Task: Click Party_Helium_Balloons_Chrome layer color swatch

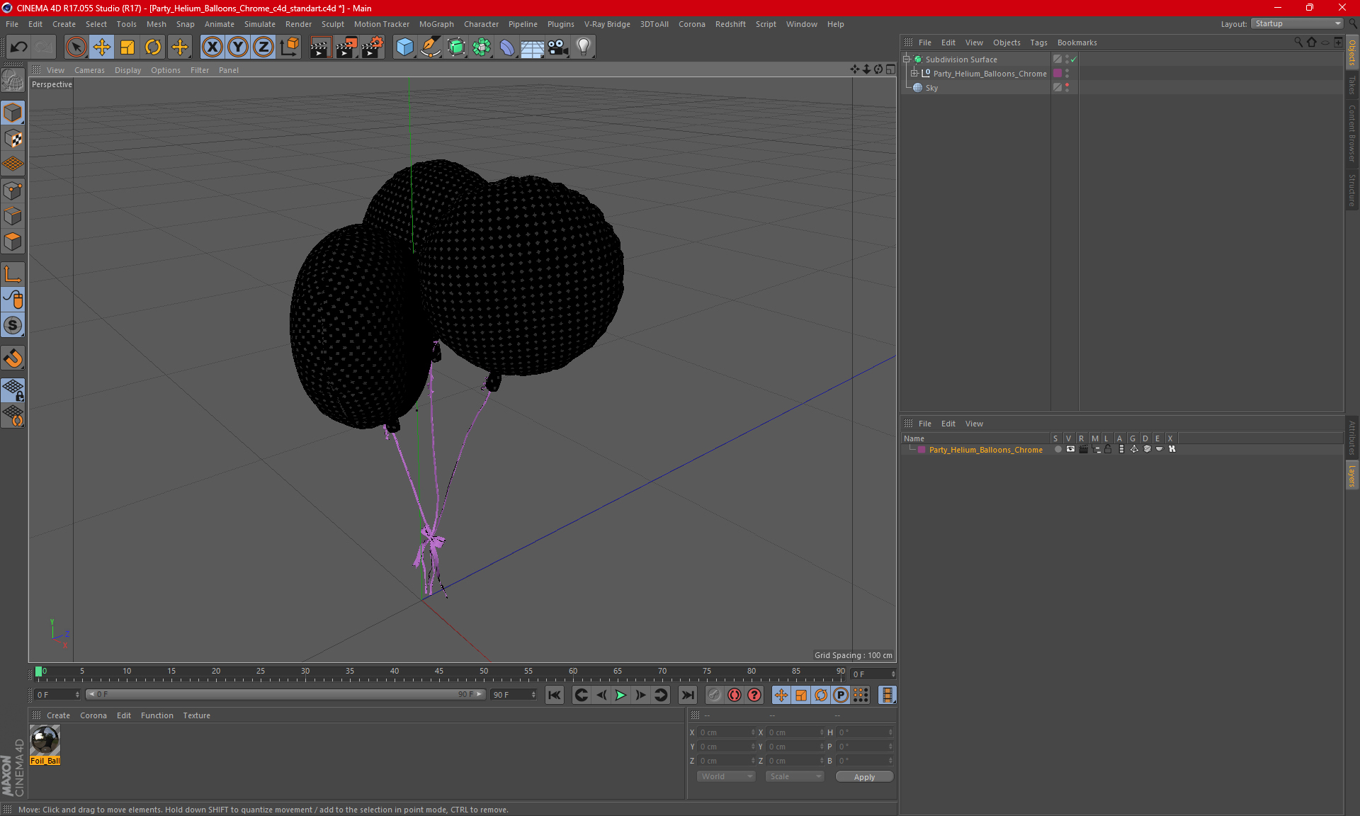Action: [x=922, y=450]
